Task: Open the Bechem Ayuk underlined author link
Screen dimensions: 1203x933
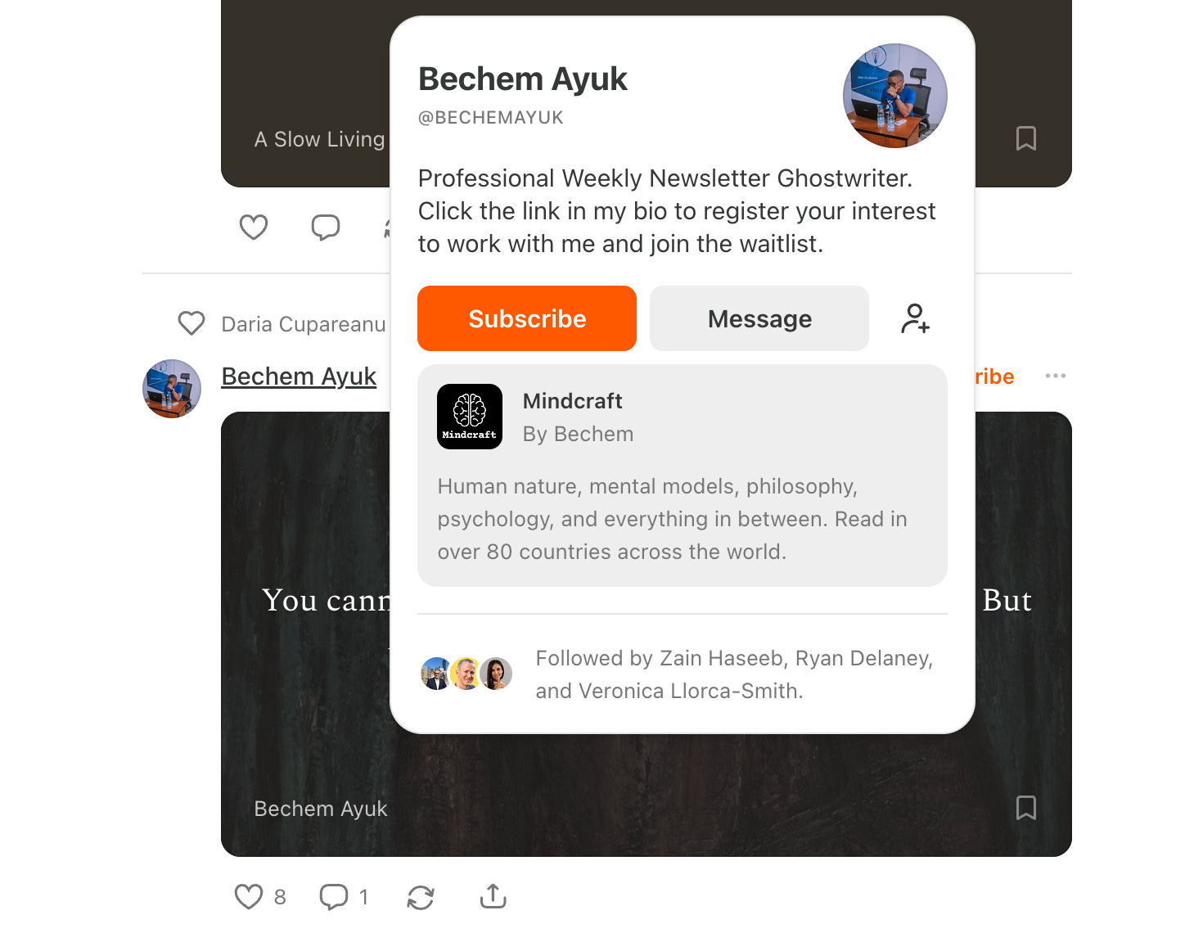Action: pos(299,376)
